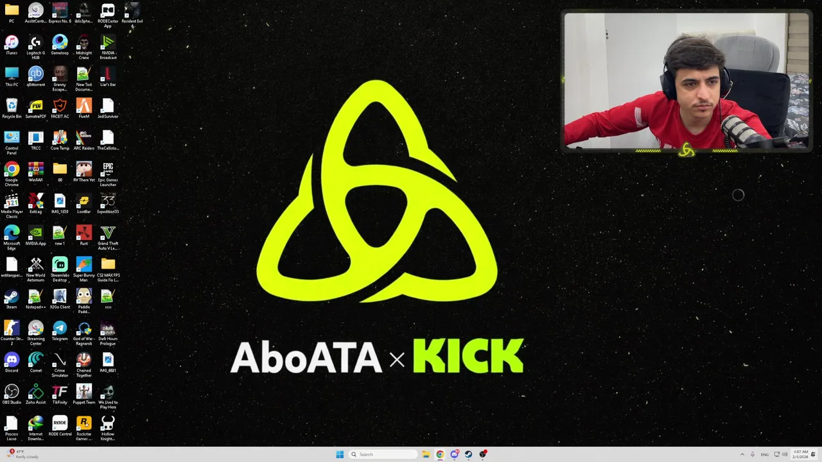Select the Recycle Bin icon
Image resolution: width=822 pixels, height=462 pixels.
[x=12, y=108]
